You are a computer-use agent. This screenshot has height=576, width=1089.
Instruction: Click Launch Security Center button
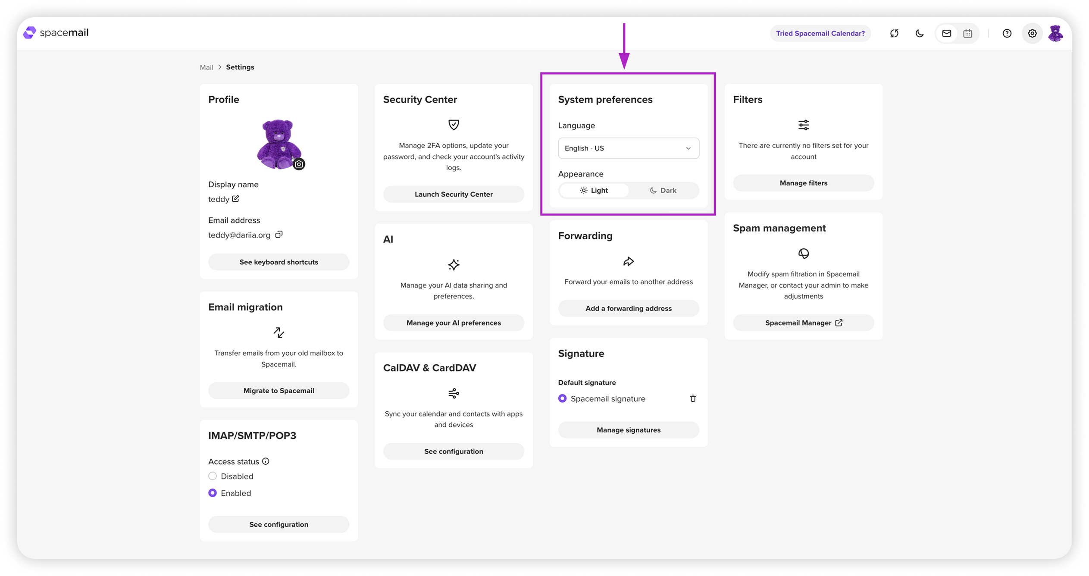pyautogui.click(x=454, y=194)
